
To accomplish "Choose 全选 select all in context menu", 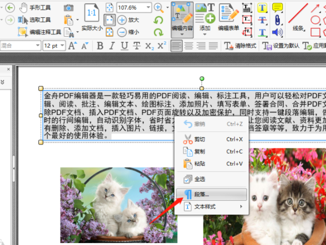I will click(x=212, y=179).
